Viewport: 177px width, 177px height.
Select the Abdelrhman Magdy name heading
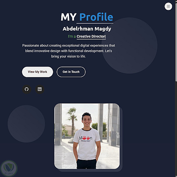(x=87, y=29)
